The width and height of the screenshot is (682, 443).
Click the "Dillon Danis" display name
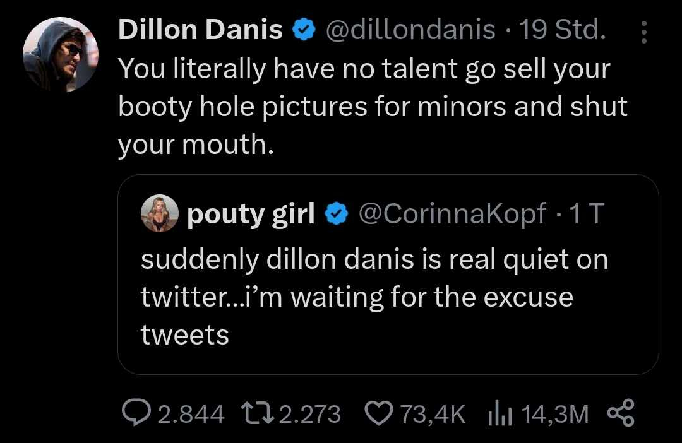(x=201, y=30)
